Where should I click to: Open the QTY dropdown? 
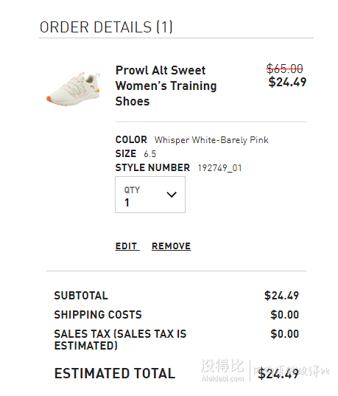click(x=150, y=195)
